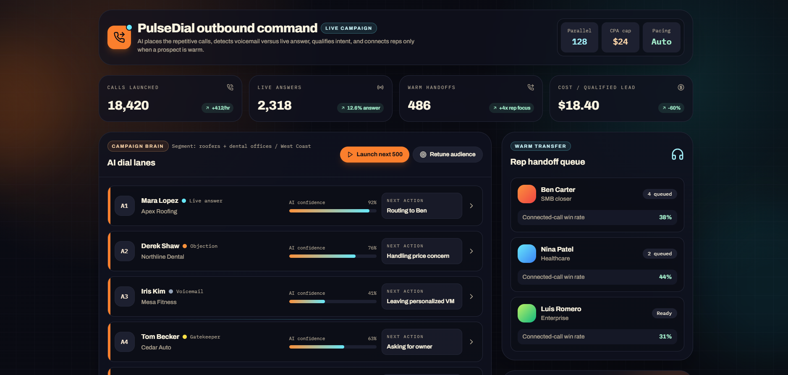The image size is (788, 375).
Task: Click the A1 lane badge
Action: pyautogui.click(x=125, y=206)
